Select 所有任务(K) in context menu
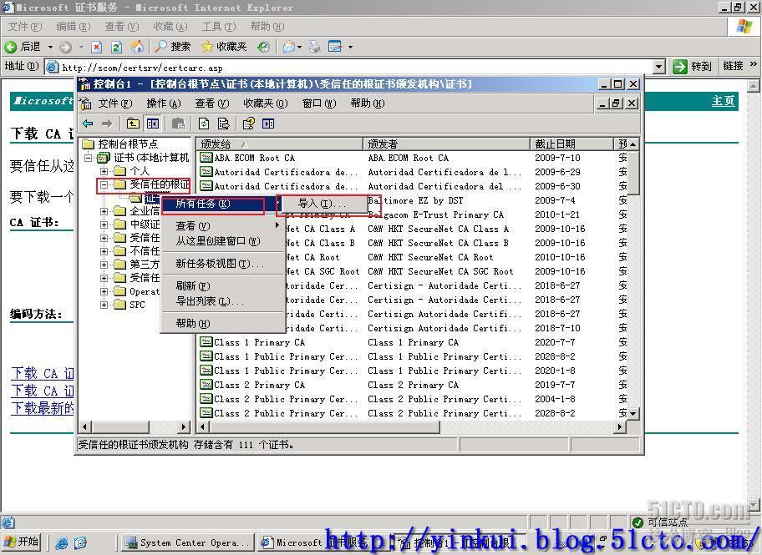 point(222,204)
